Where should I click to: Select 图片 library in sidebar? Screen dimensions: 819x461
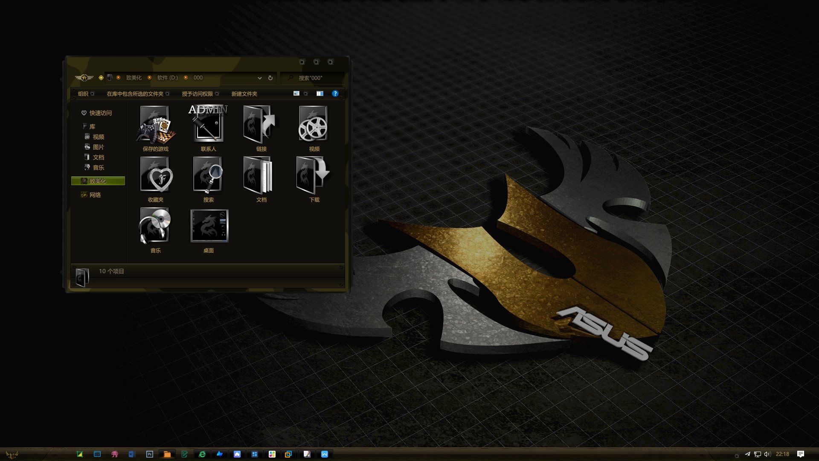pyautogui.click(x=94, y=147)
